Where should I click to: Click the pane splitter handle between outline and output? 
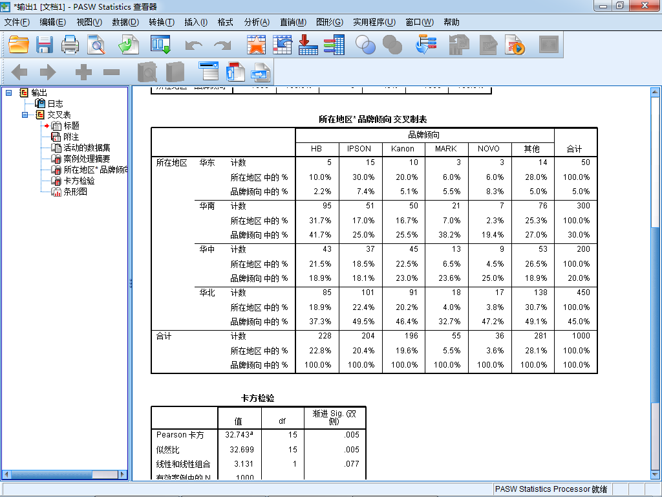131,283
